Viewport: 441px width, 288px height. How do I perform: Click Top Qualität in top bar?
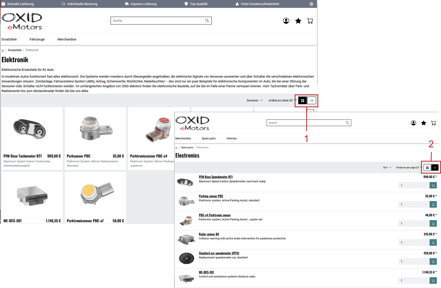click(x=196, y=4)
